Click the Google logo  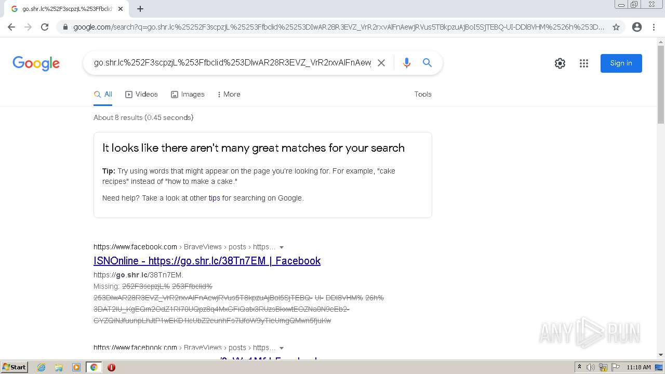(36, 63)
